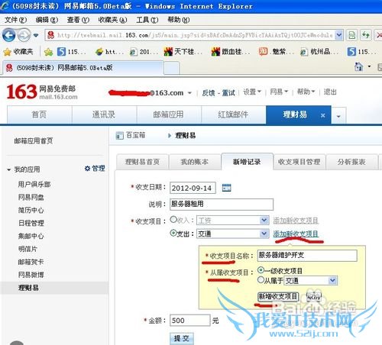Open the 工具 menu
Image resolution: width=382 pixels, height=345 pixels.
pyautogui.click(x=147, y=20)
